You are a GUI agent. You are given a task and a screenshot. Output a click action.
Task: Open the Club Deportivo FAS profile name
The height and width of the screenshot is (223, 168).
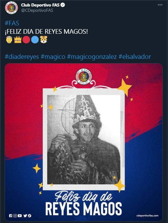coord(40,5)
